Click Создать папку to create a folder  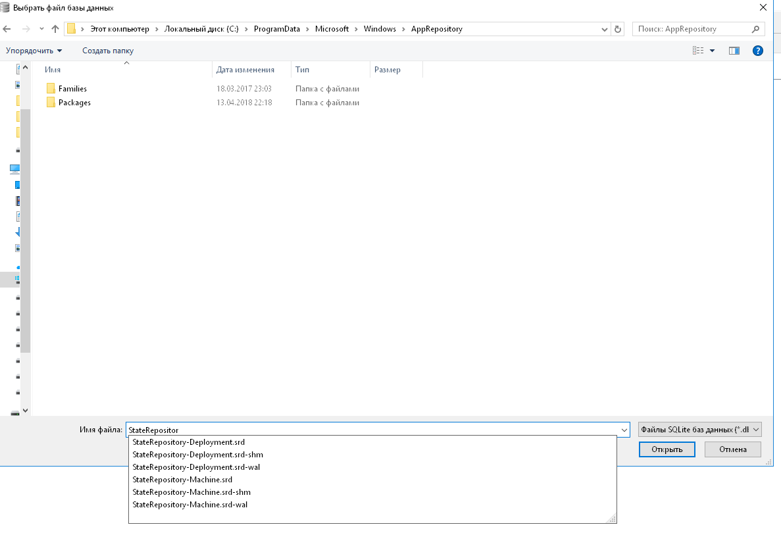pyautogui.click(x=108, y=51)
